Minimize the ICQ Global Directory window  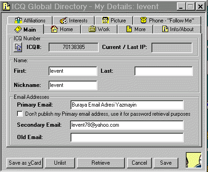tap(181, 7)
